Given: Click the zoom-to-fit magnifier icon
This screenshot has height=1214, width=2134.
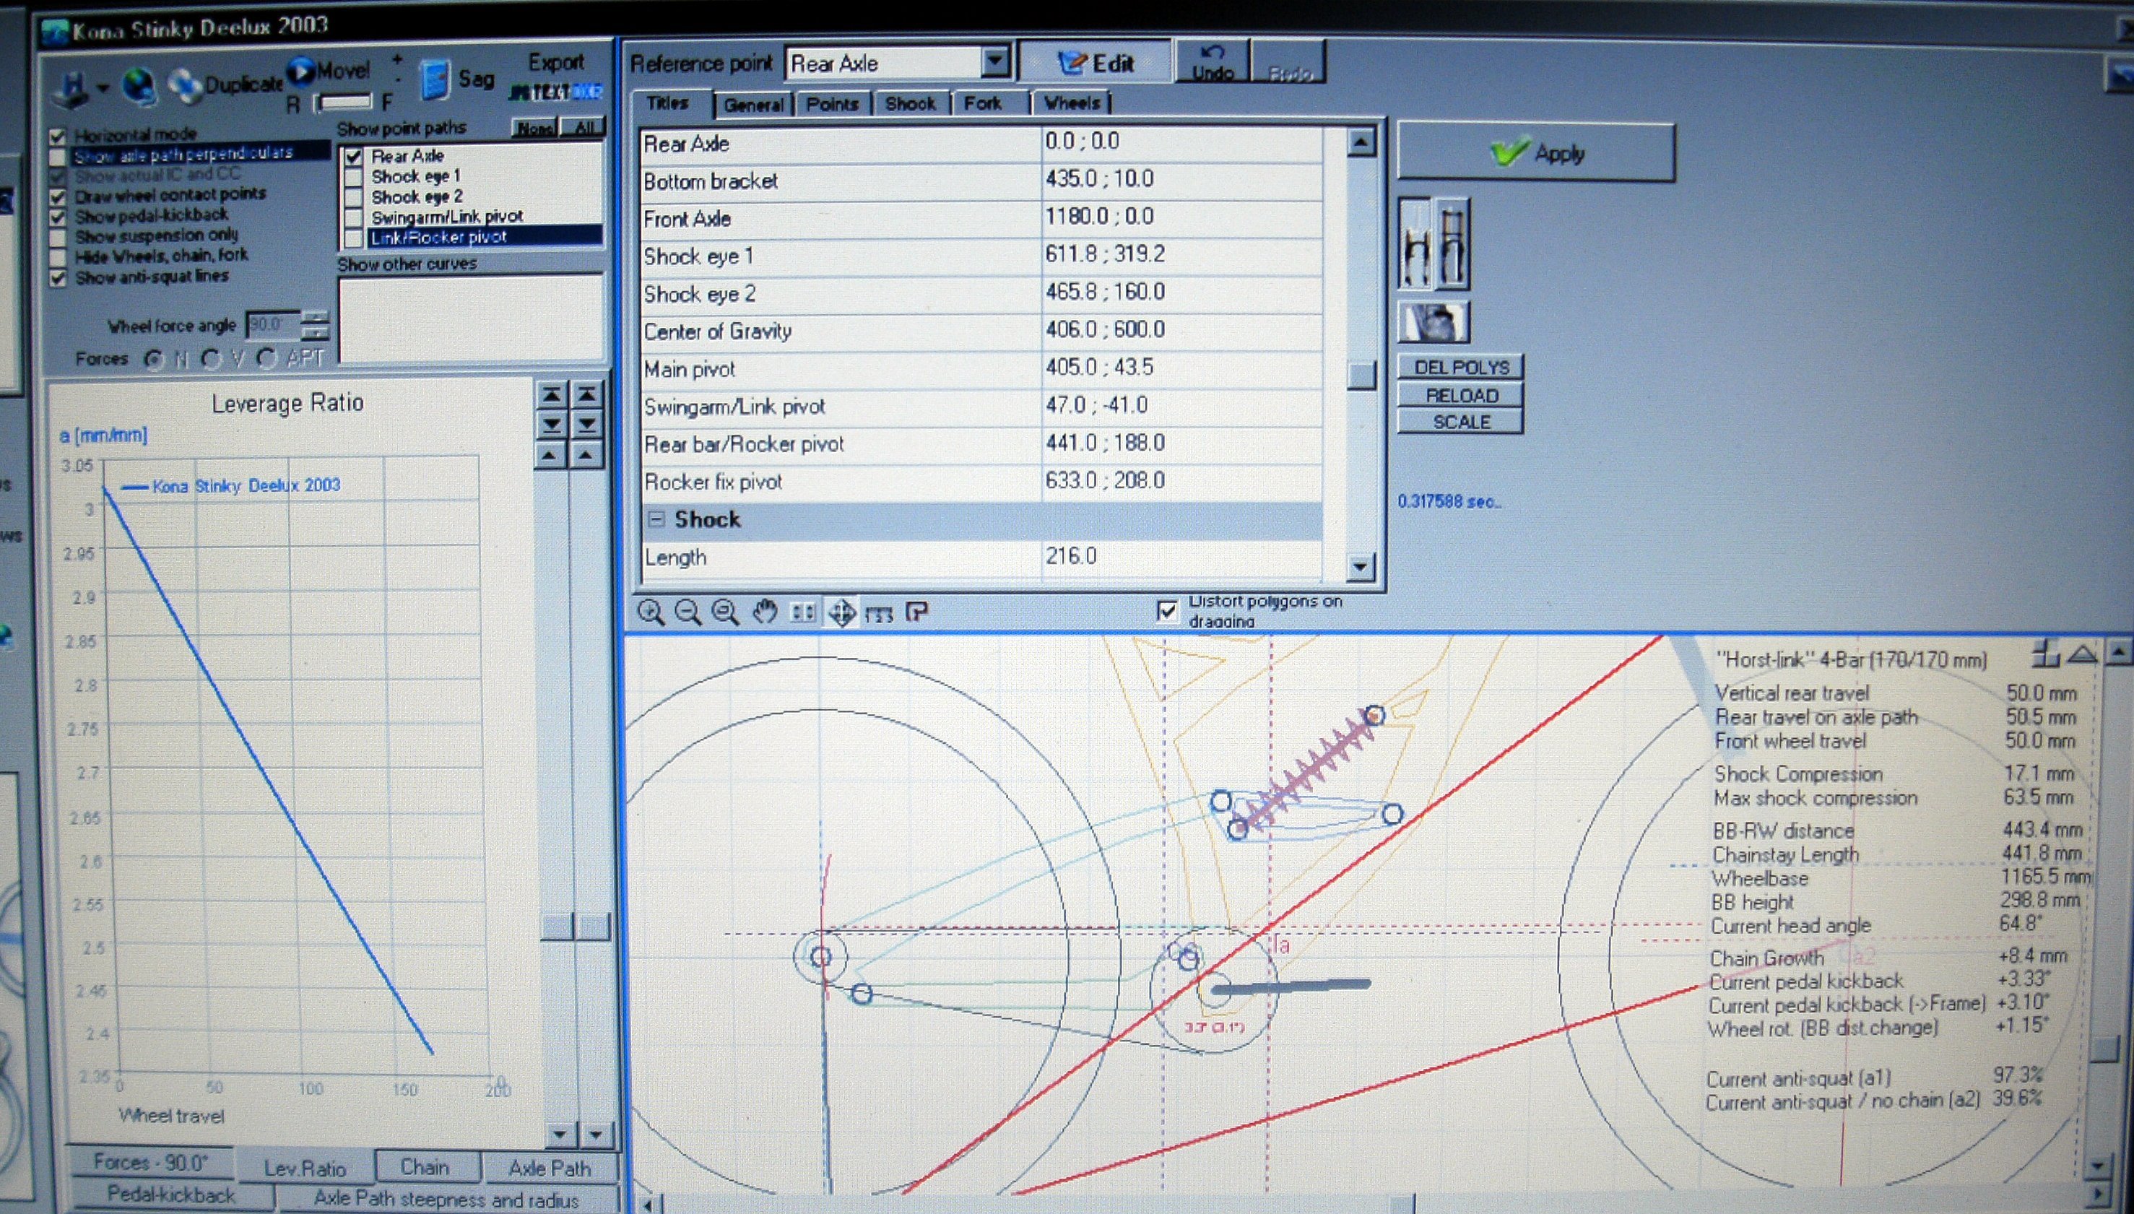Looking at the screenshot, I should (x=725, y=613).
